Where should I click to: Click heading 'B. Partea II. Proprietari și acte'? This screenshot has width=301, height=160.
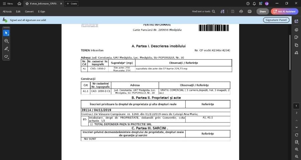156,98
